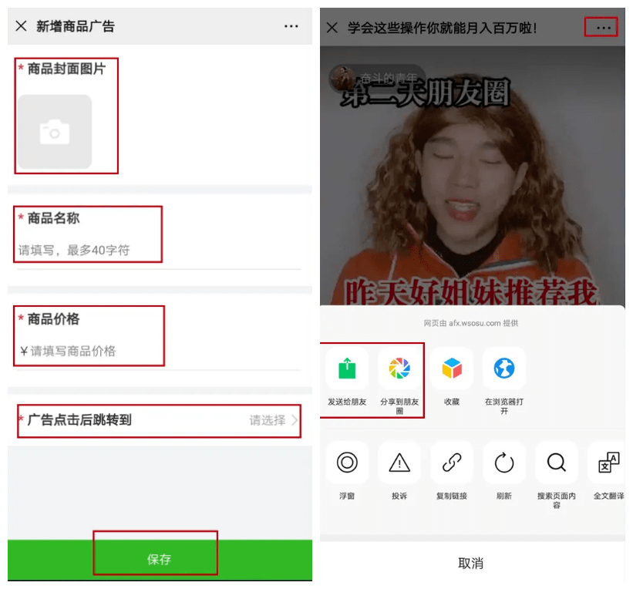Open the three-dot menu on video page
Image resolution: width=633 pixels, height=589 pixels.
click(603, 28)
